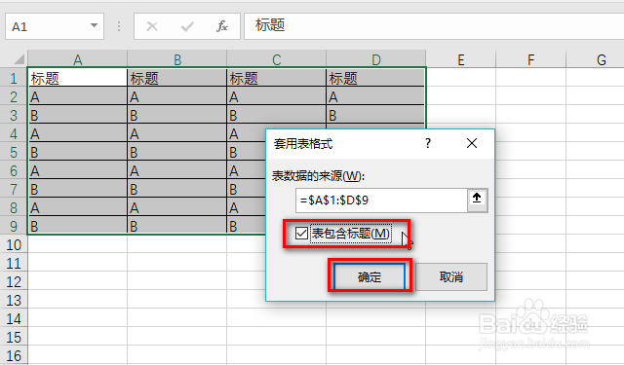This screenshot has height=365, width=624.
Task: Select row 16 header
Action: click(x=14, y=355)
